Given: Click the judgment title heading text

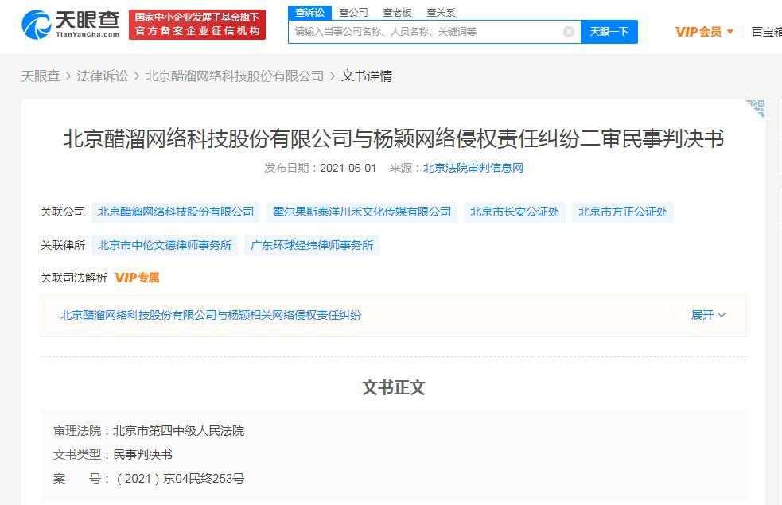Looking at the screenshot, I should (x=394, y=138).
